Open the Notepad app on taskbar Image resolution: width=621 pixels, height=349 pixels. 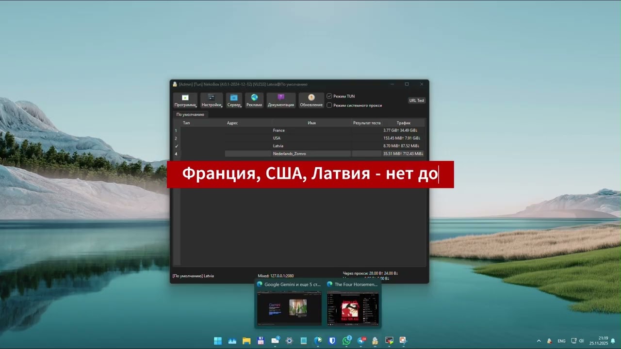pyautogui.click(x=304, y=341)
